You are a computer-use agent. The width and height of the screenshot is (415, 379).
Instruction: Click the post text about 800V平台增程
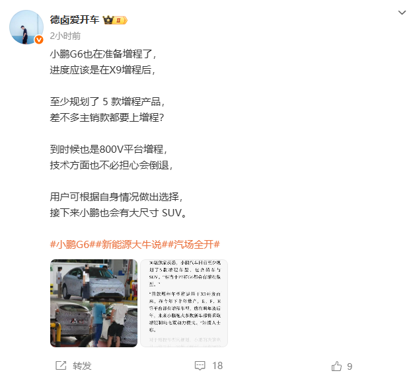108,149
